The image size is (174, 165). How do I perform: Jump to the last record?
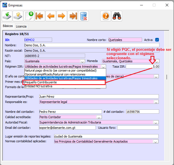73,16
